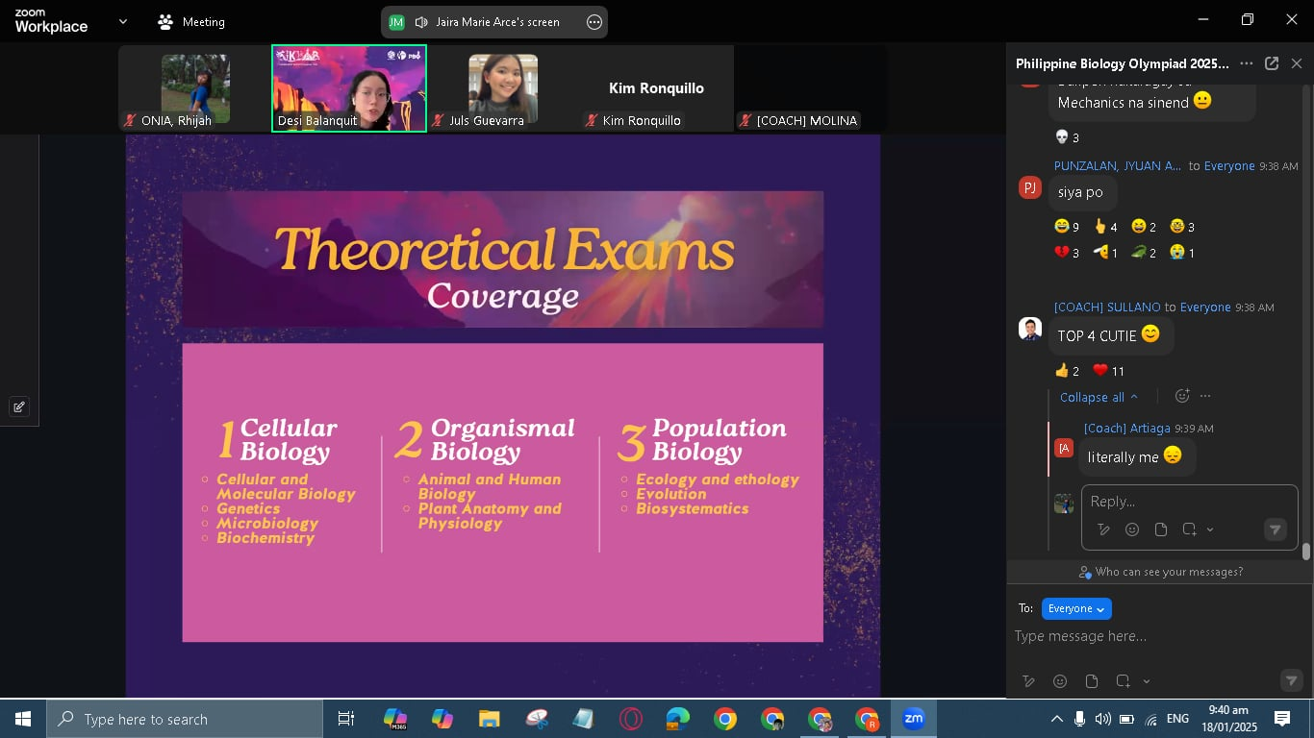Toggle the crocodile reaction with count 2
The height and width of the screenshot is (738, 1314).
[x=1144, y=253]
